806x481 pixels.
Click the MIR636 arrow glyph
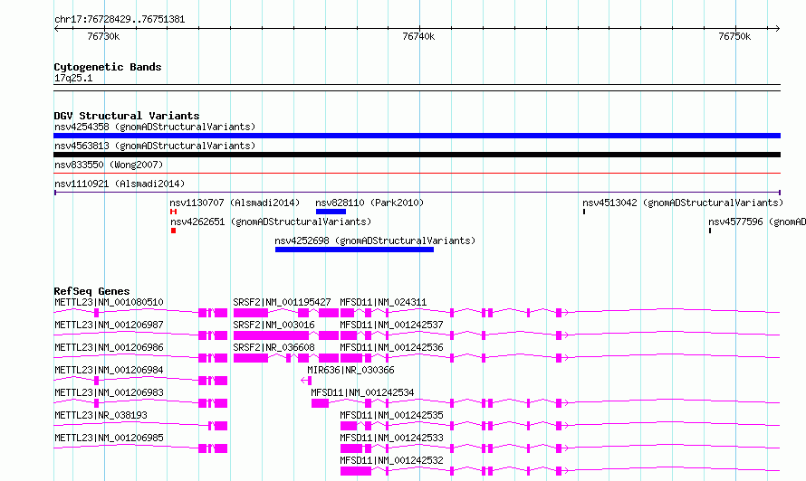[x=306, y=381]
